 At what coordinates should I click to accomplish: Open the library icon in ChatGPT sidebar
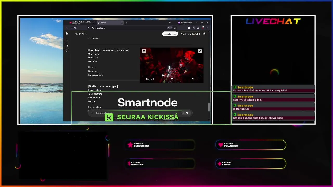(x=67, y=51)
